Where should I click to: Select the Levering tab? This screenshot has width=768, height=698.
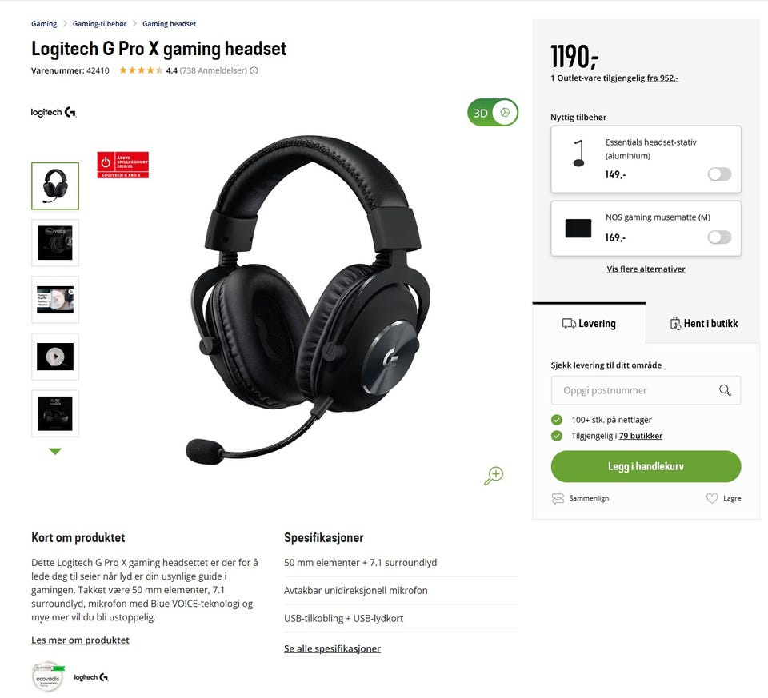(590, 323)
